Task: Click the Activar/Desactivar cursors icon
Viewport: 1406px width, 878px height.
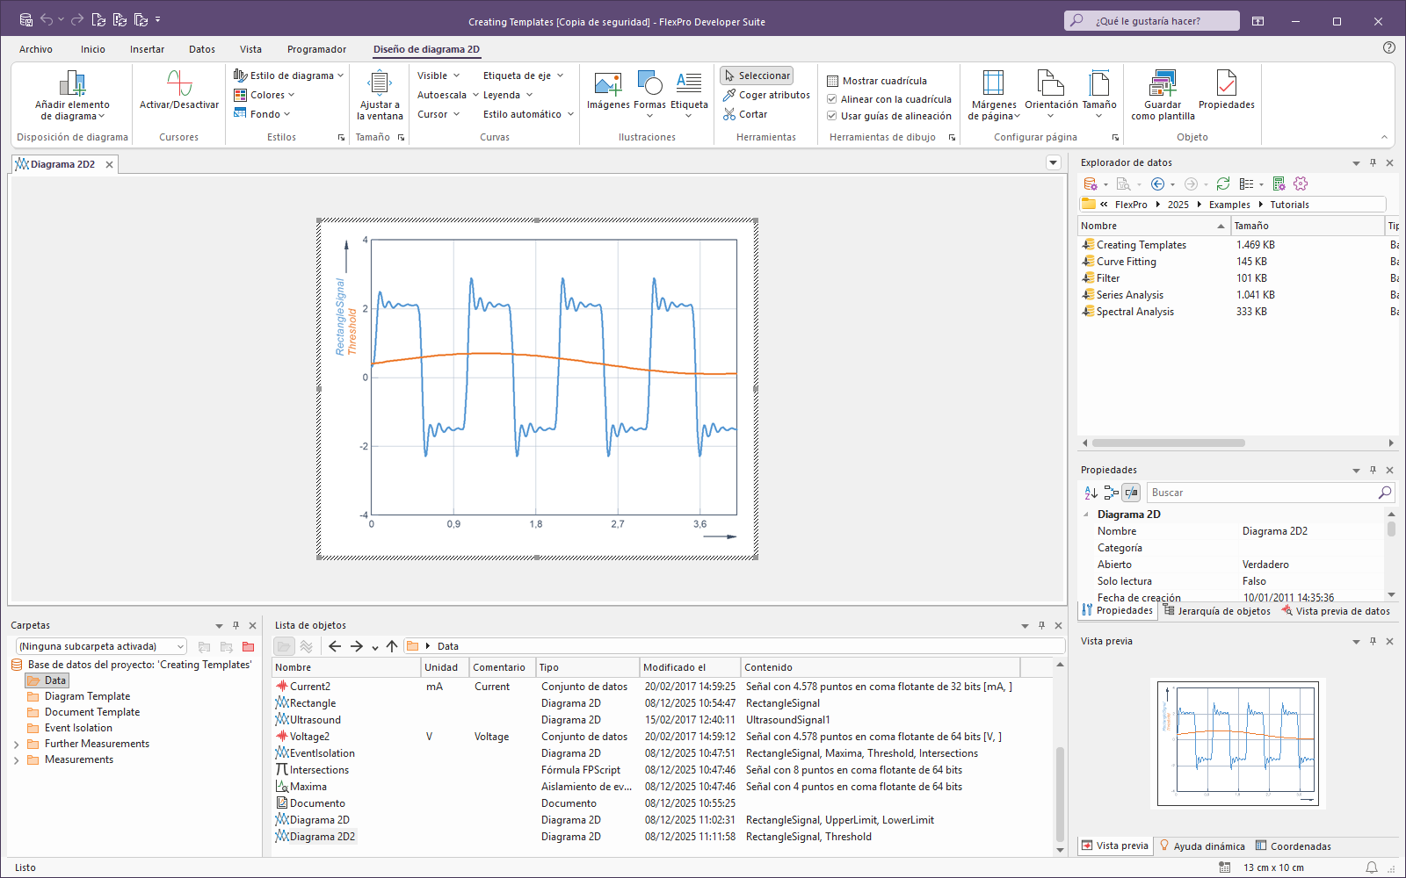Action: pyautogui.click(x=179, y=84)
